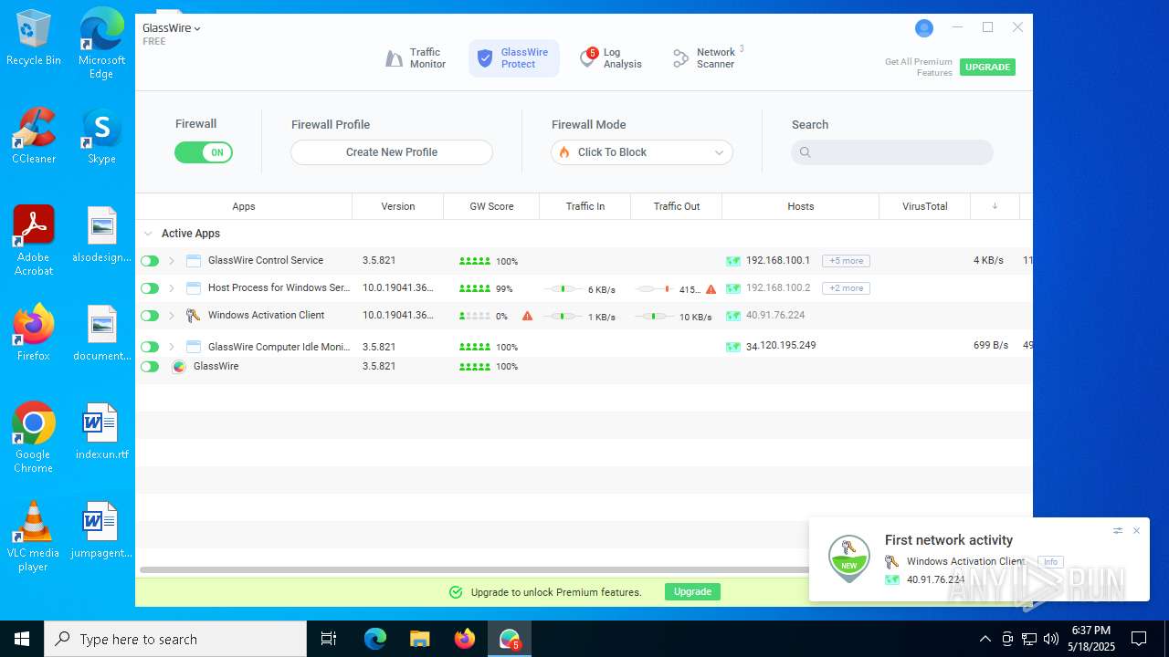The image size is (1169, 657).
Task: Sort by the GW Score column
Action: 491,206
